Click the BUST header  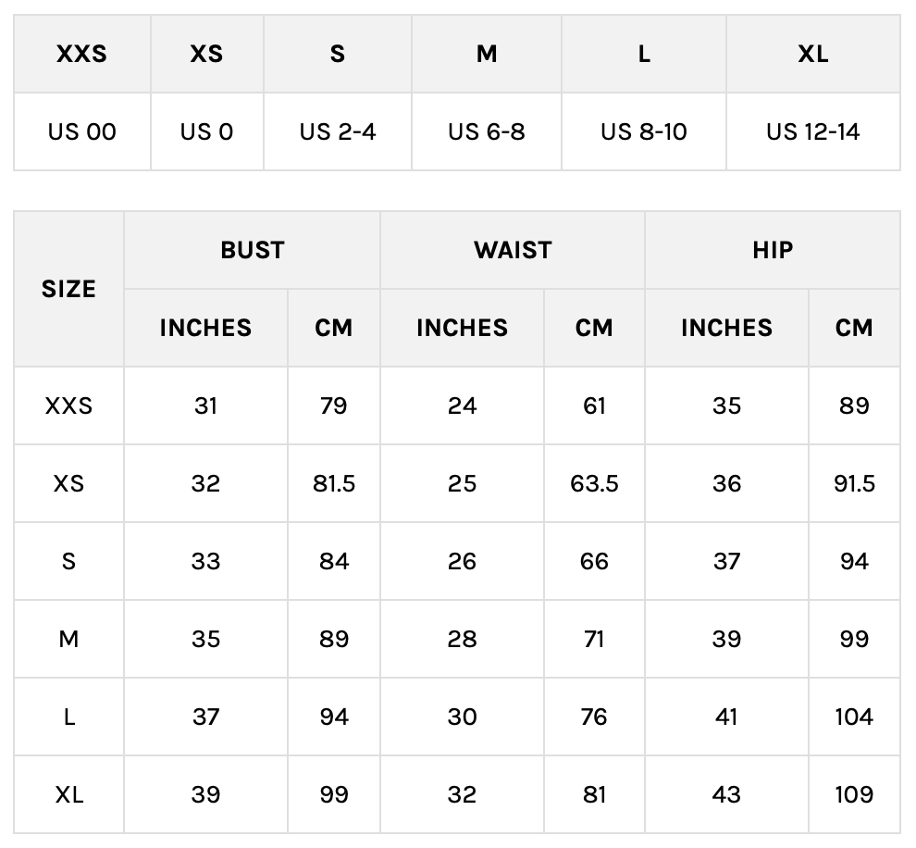click(x=252, y=250)
